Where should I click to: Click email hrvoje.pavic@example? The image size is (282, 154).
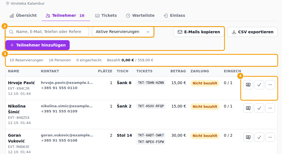(67, 83)
